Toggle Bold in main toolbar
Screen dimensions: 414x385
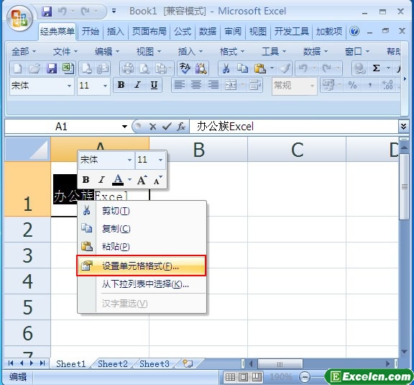121,85
